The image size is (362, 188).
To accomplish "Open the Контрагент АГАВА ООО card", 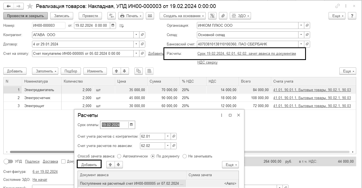I will point(142,35).
